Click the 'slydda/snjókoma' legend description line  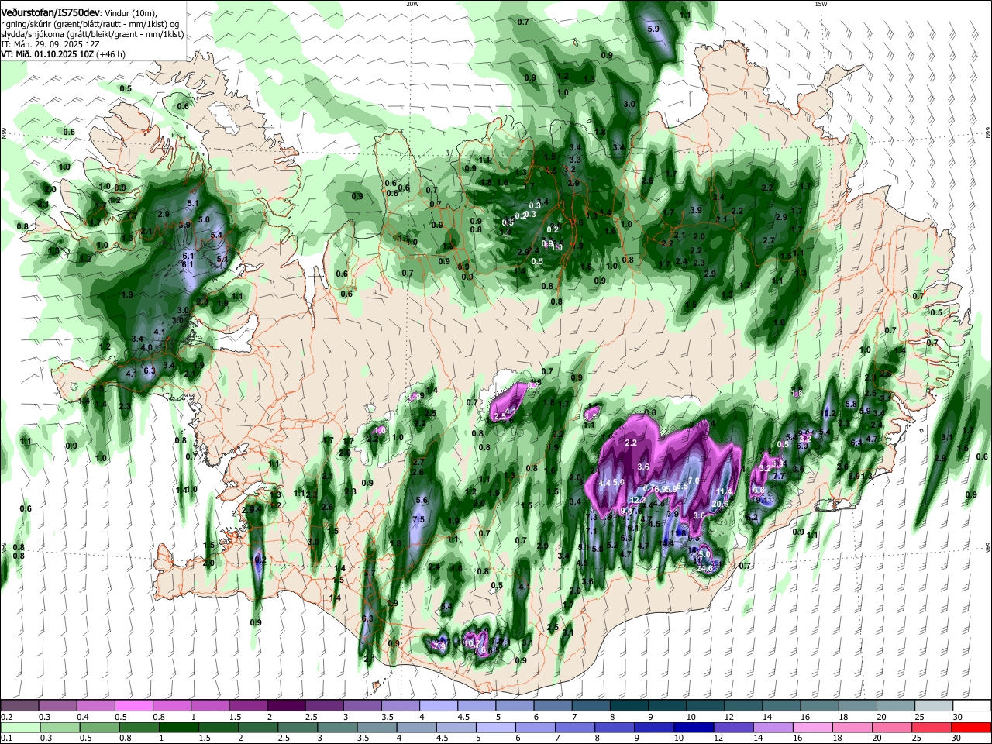[x=92, y=35]
